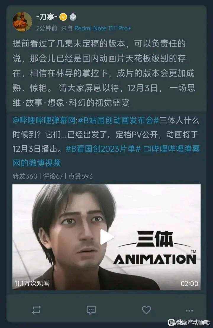This screenshot has height=328, width=213.
Task: Open comments via speech bubble icon
Action: point(91,310)
